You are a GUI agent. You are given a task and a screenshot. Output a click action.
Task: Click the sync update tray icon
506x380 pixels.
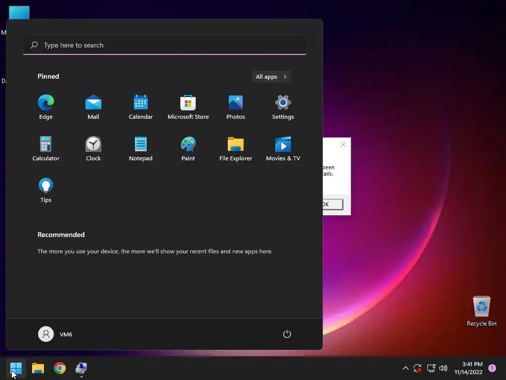[418, 368]
